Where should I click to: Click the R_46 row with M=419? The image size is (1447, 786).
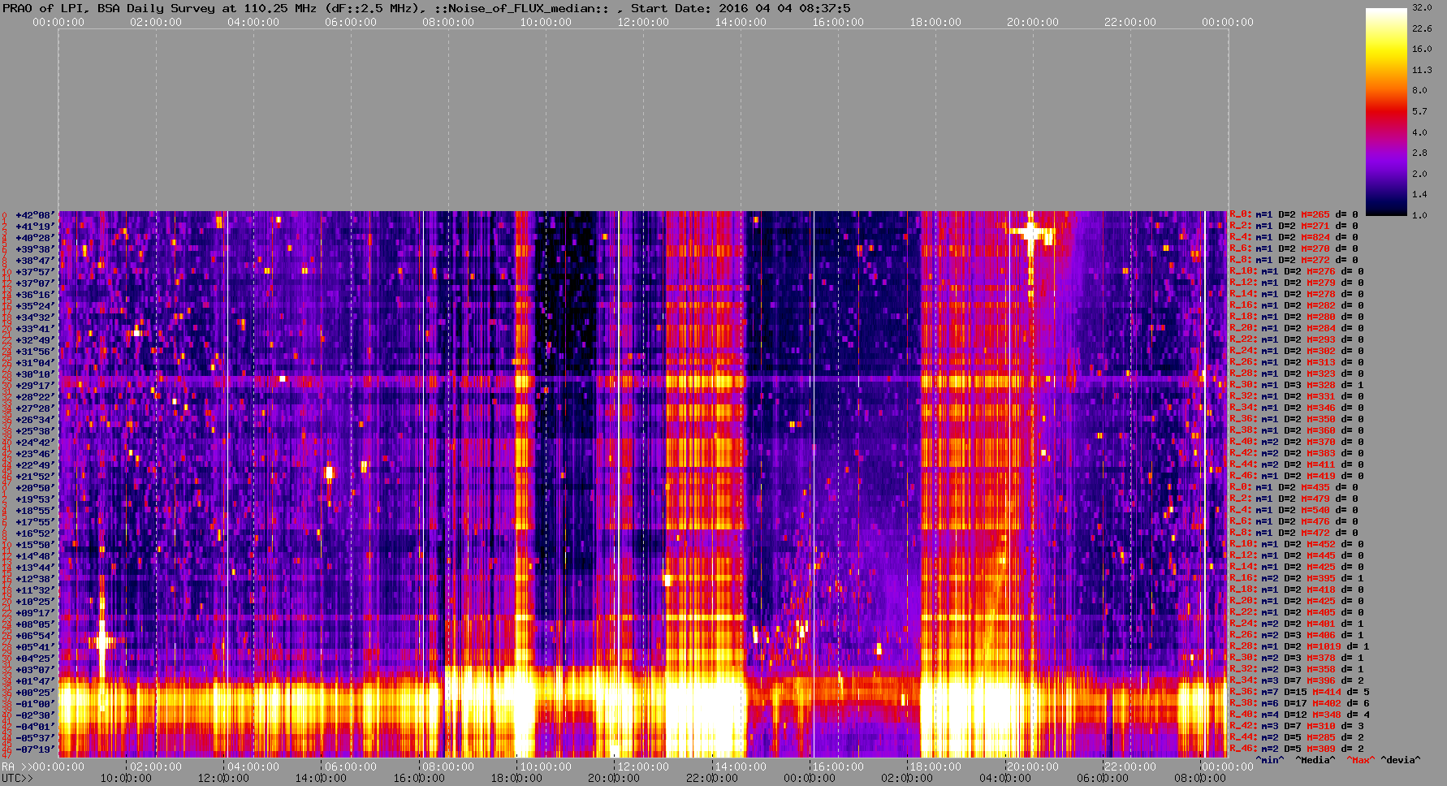(1297, 477)
